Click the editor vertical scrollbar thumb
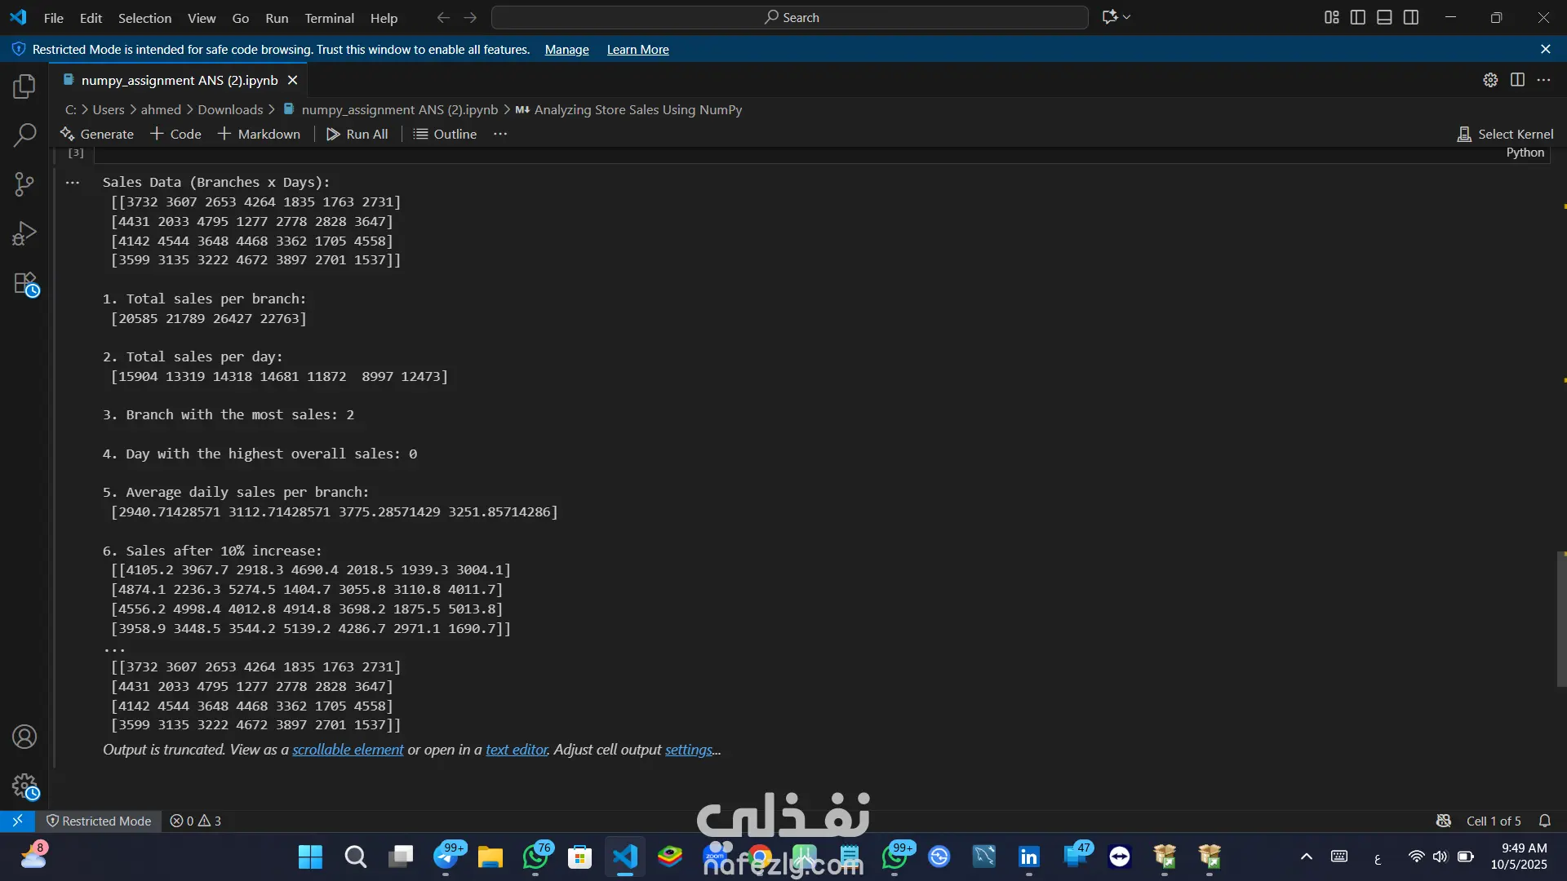Image resolution: width=1567 pixels, height=881 pixels. (x=1560, y=618)
